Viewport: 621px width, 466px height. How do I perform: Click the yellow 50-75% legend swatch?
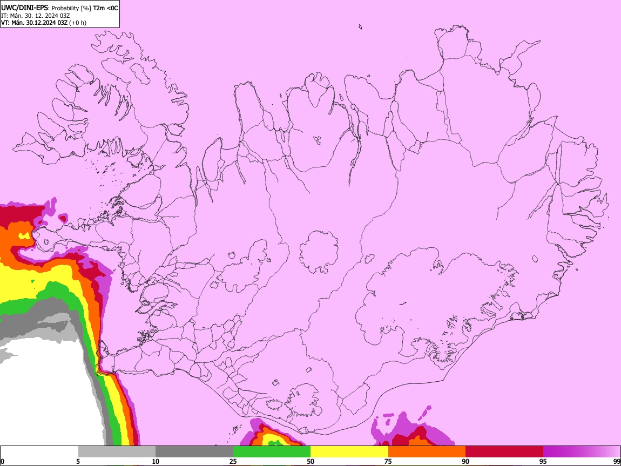pos(349,452)
